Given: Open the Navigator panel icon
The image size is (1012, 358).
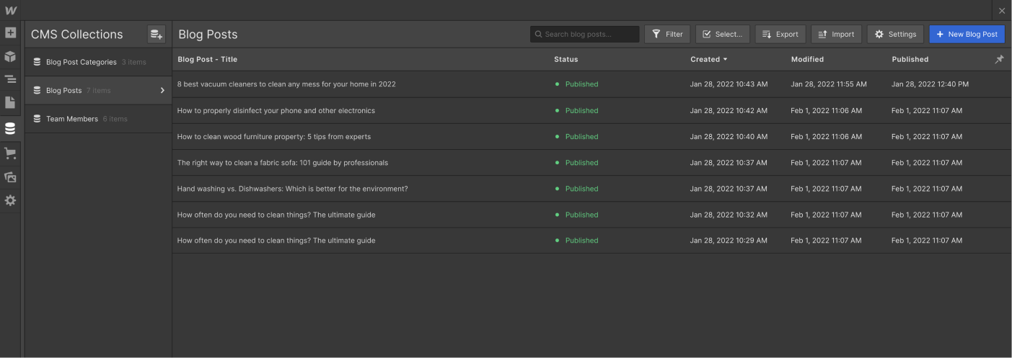Looking at the screenshot, I should pos(10,79).
